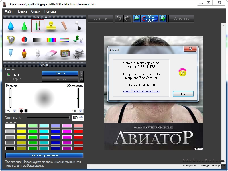Open the Опции menu
The height and width of the screenshot is (171, 228).
(x=36, y=11)
